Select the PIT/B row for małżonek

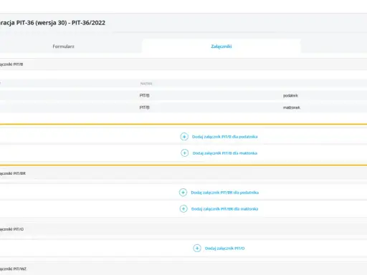click(x=183, y=107)
